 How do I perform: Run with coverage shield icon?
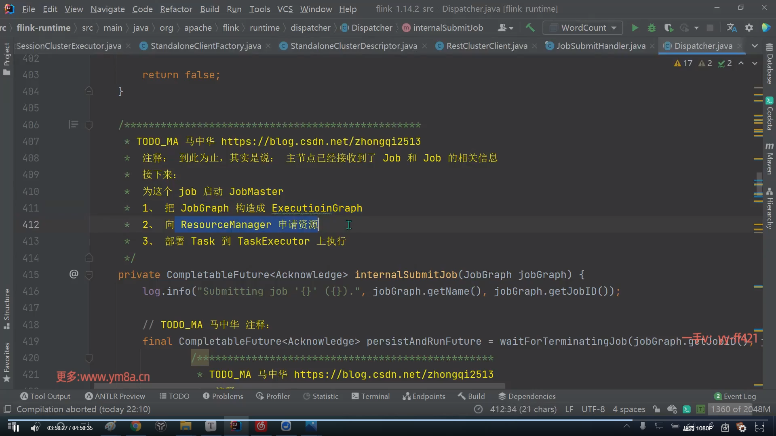pos(668,28)
